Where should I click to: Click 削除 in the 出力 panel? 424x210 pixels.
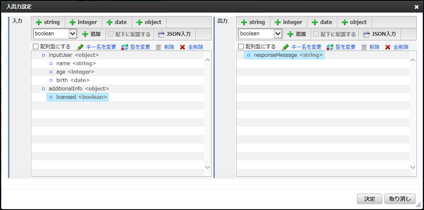(x=370, y=47)
